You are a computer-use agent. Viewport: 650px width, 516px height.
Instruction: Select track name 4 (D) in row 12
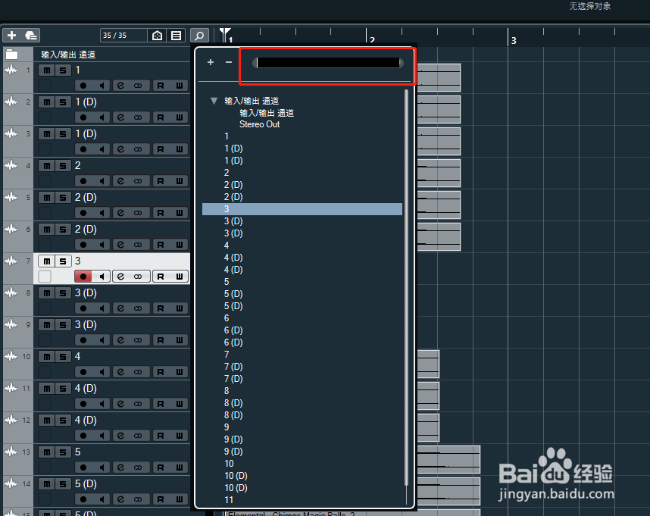pos(86,421)
